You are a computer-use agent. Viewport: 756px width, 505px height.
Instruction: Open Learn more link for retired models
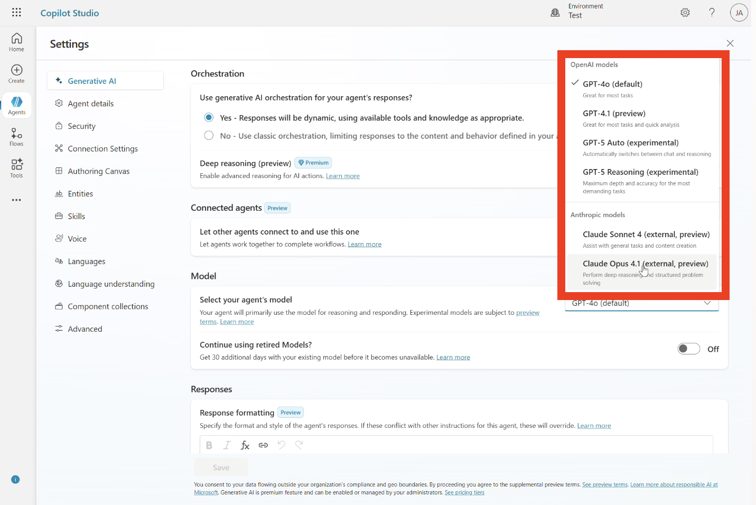[453, 358]
